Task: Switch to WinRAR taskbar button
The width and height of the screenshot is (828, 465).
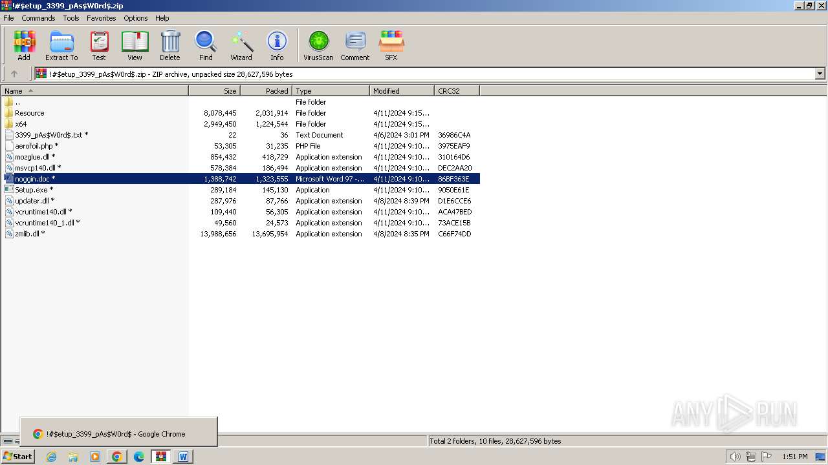Action: click(161, 457)
